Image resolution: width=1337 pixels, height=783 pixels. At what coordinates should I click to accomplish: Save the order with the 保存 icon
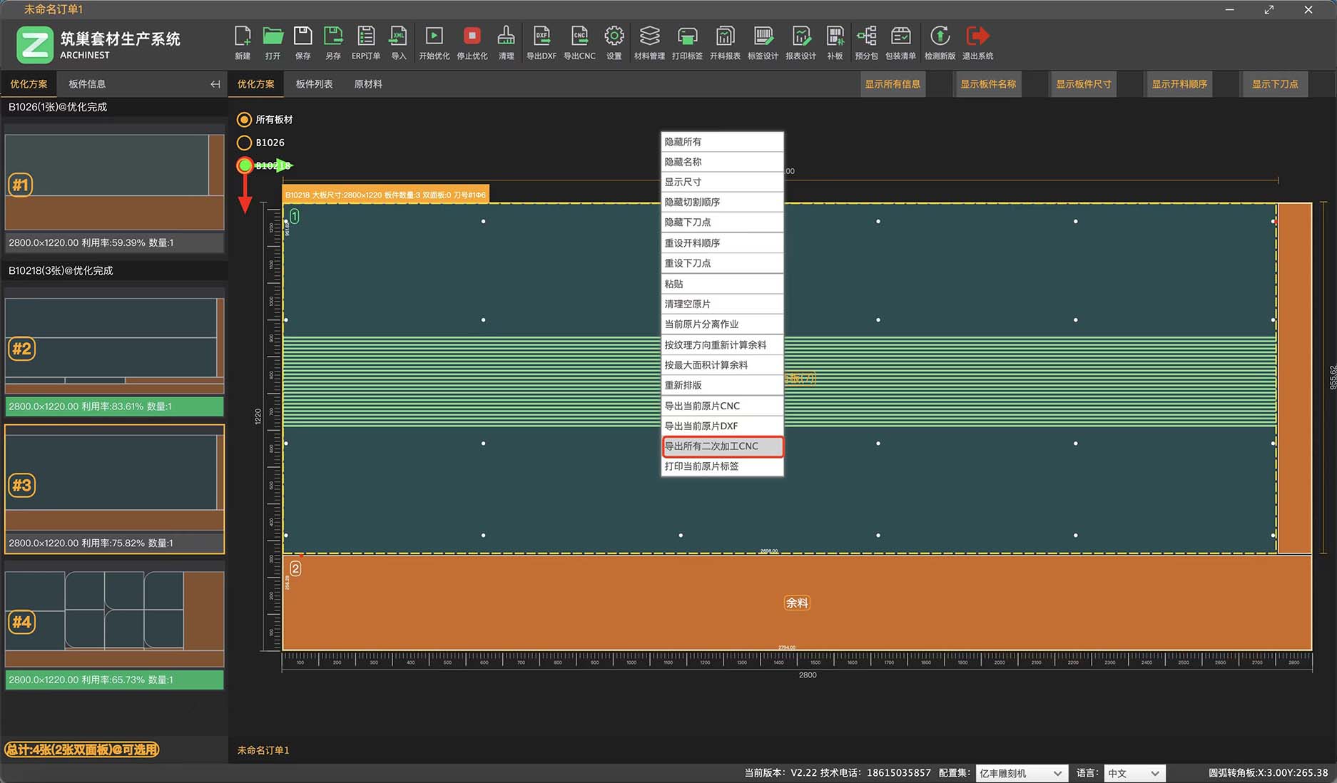tap(303, 42)
